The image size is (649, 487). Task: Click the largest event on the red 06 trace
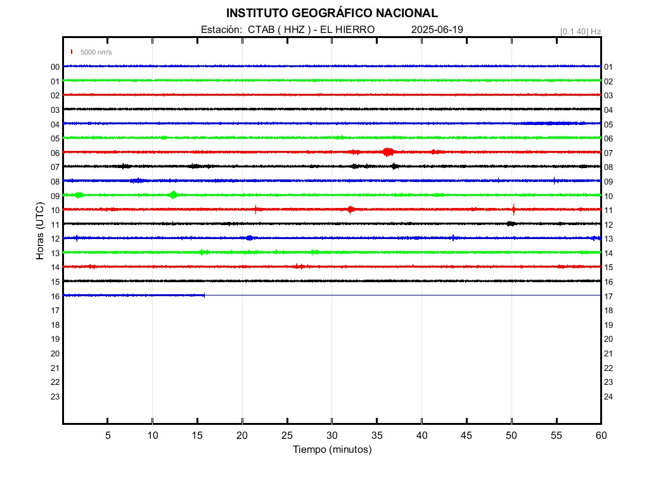click(388, 152)
